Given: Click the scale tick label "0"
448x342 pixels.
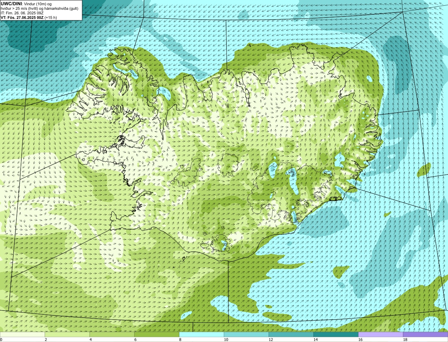Looking at the screenshot, I should [x=1, y=340].
